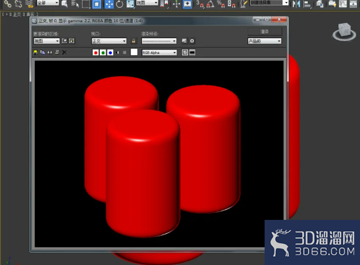Toggle the lock to viewport icon
Screen dimensions: 360x265
134,41
